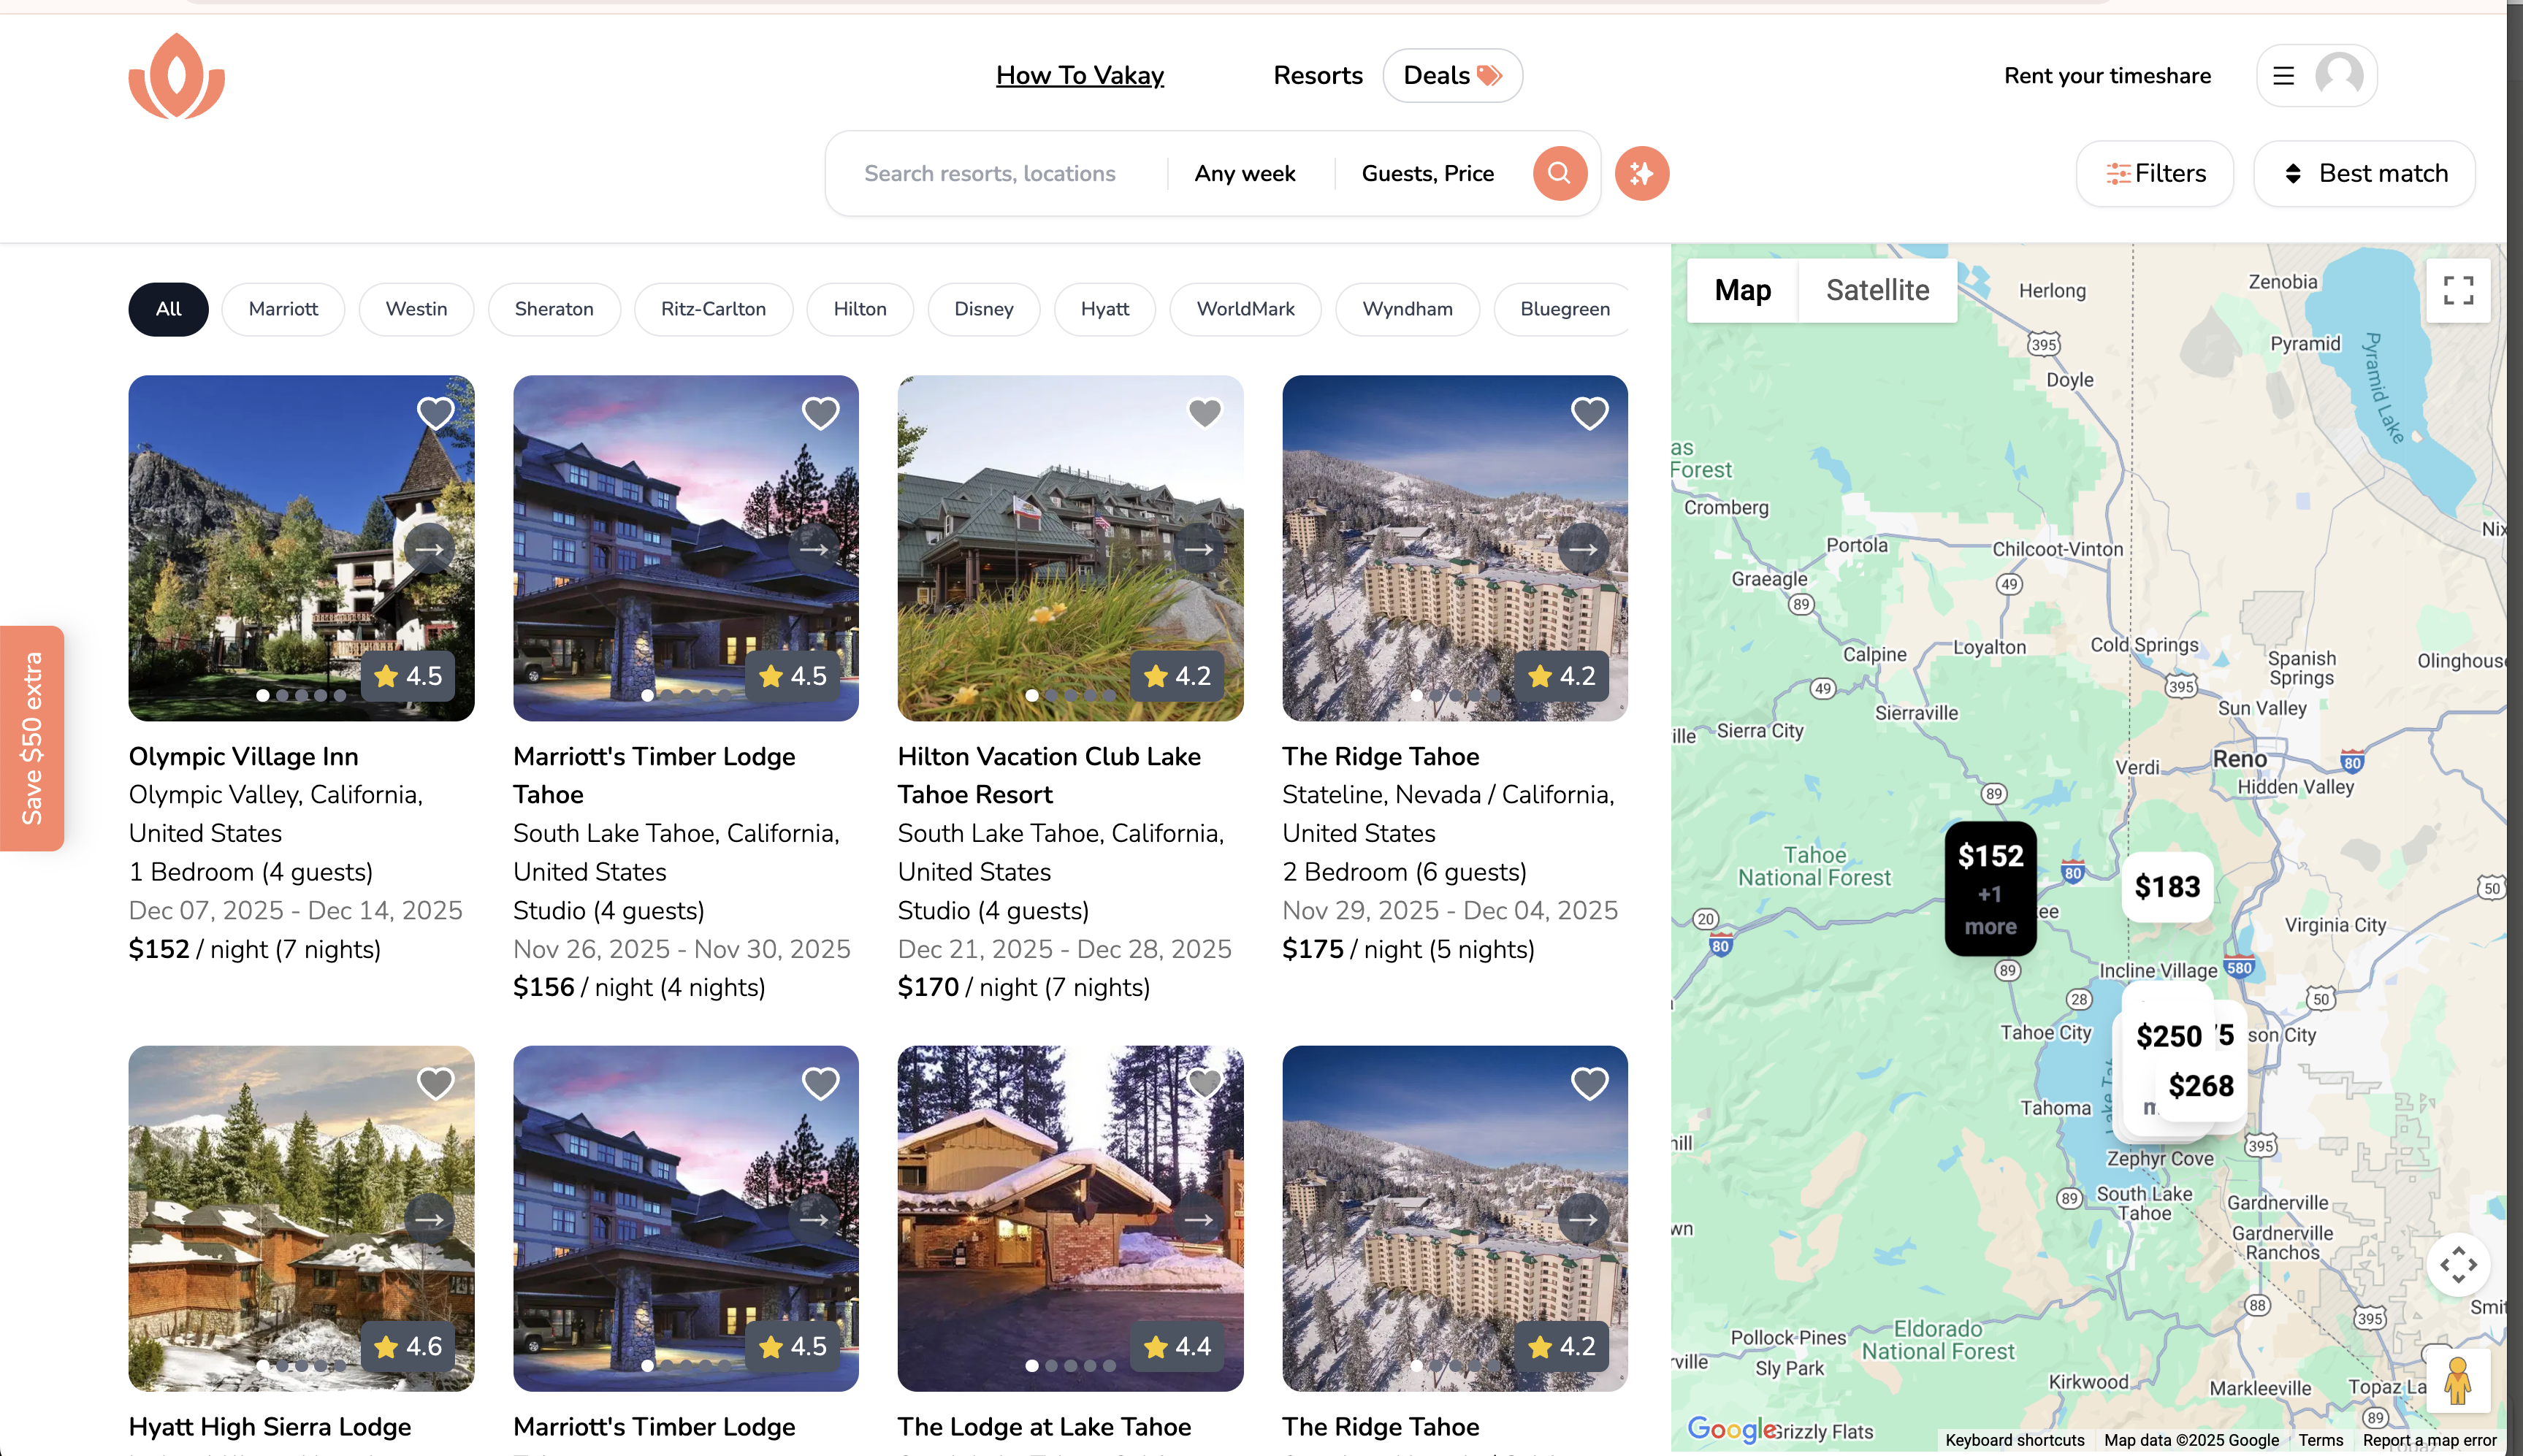Viewport: 2523px width, 1456px height.
Task: Toggle heart on Hyatt High Sierra Lodge
Action: [435, 1083]
